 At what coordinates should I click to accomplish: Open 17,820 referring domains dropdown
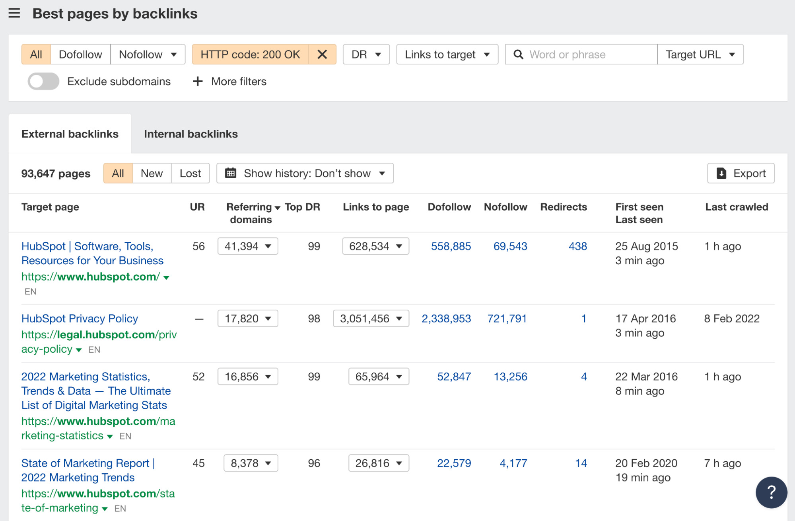[x=248, y=318]
